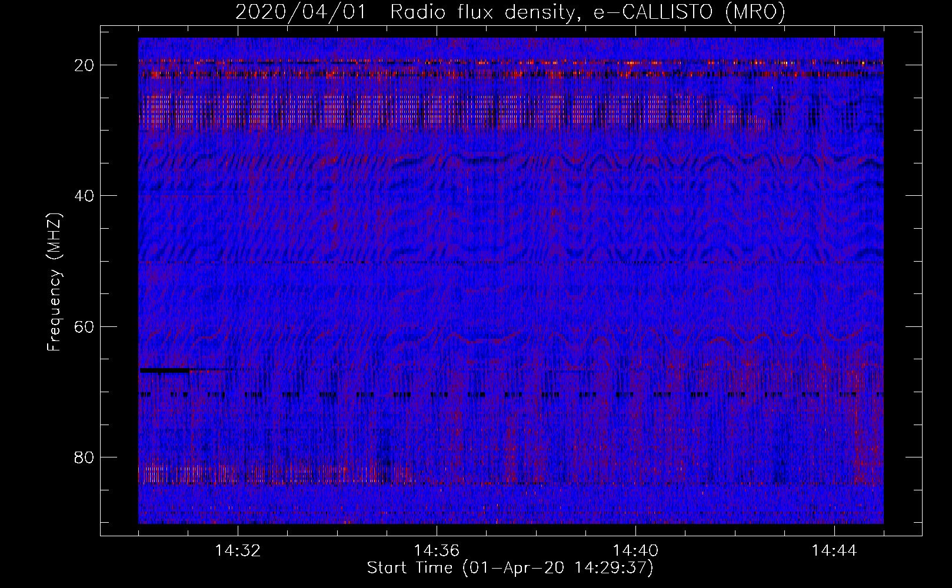
Task: Click the 'Frequency (MHZ)' axis label
Action: (54, 282)
